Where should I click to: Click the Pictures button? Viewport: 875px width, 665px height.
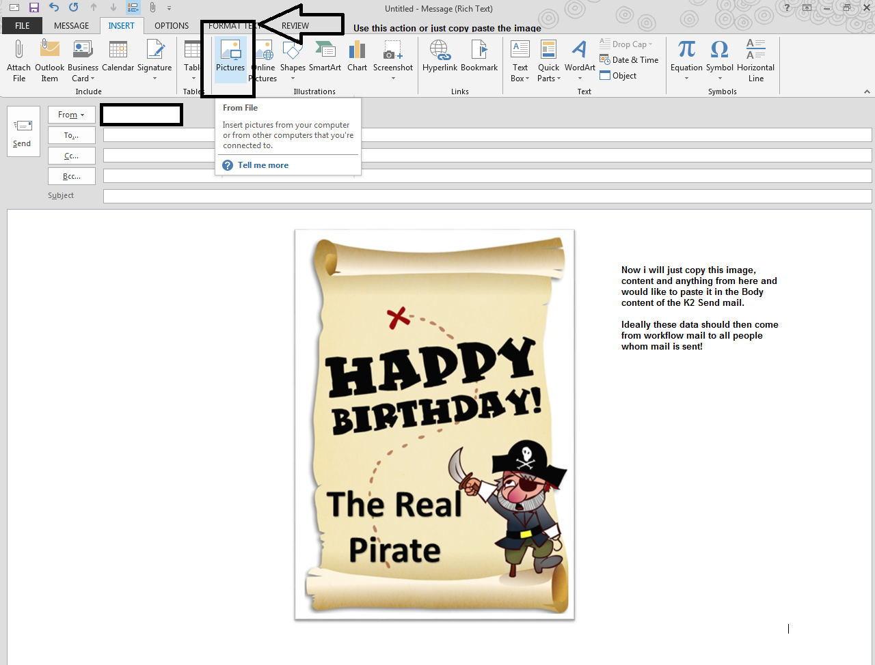(x=230, y=60)
